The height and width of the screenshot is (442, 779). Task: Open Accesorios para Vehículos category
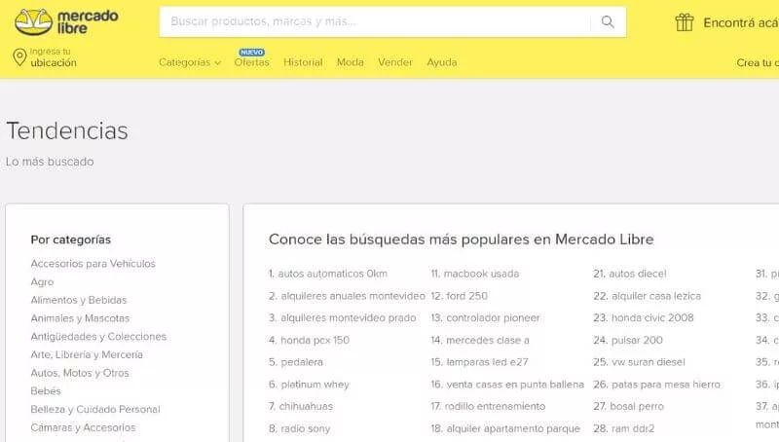(93, 264)
